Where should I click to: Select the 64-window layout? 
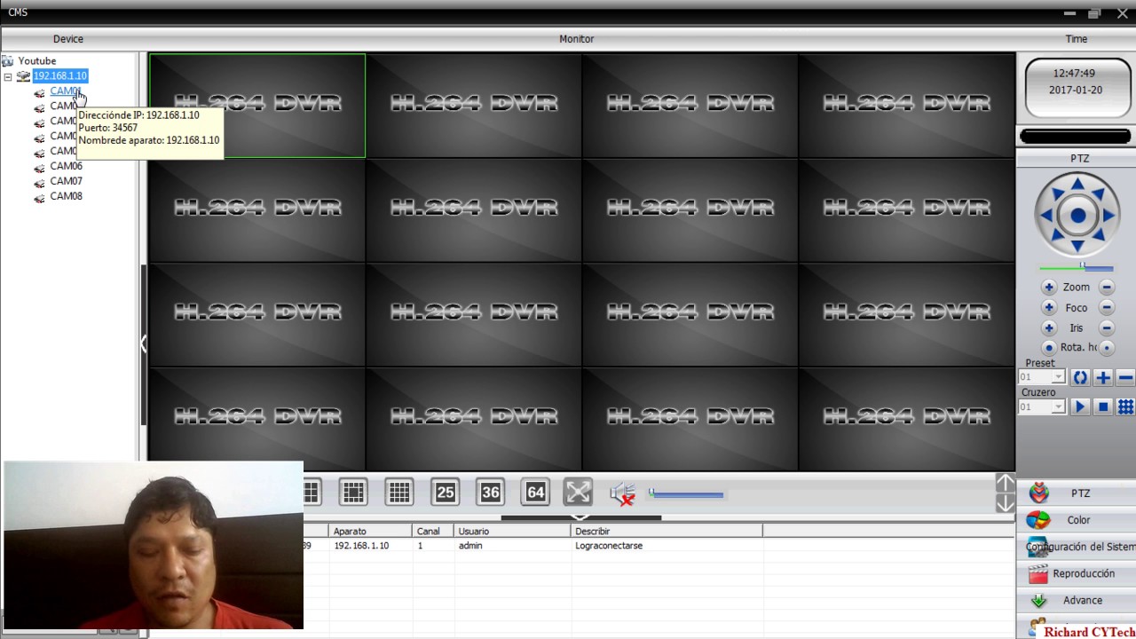pos(535,493)
